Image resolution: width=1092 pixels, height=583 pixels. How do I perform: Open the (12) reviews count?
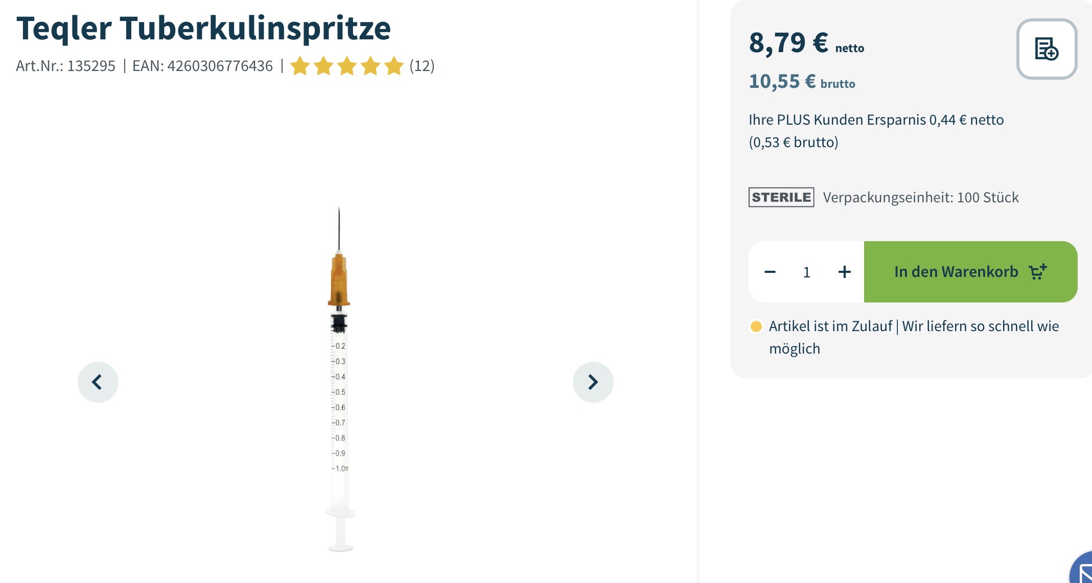[422, 66]
